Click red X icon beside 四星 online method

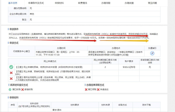pyautogui.click(x=11, y=73)
